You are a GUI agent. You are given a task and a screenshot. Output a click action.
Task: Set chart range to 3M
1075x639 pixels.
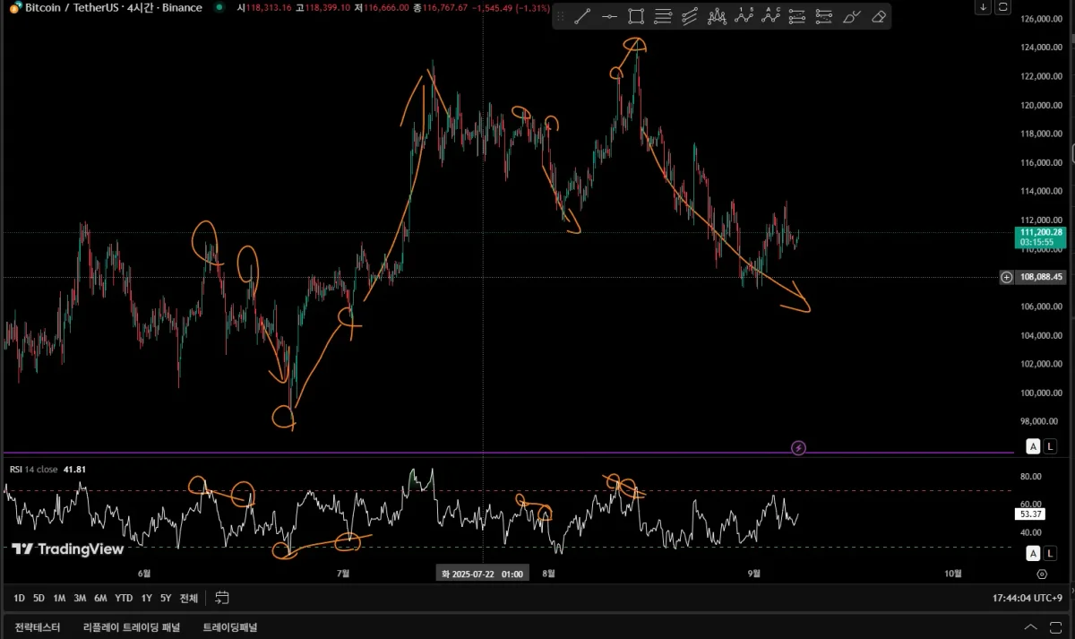point(80,598)
